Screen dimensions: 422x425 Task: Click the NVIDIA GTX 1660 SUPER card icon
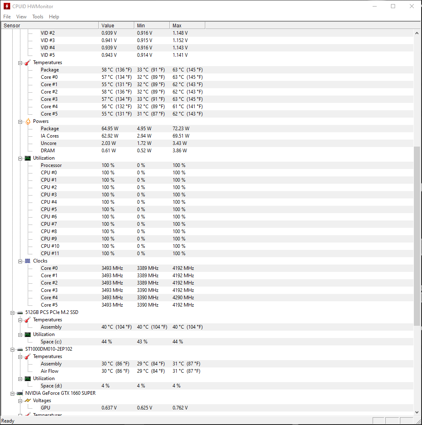coord(20,393)
